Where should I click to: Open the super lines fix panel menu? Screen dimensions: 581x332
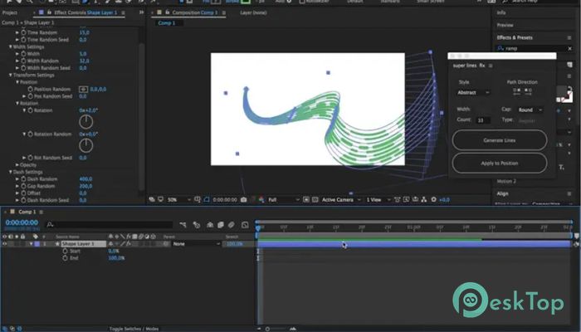491,66
